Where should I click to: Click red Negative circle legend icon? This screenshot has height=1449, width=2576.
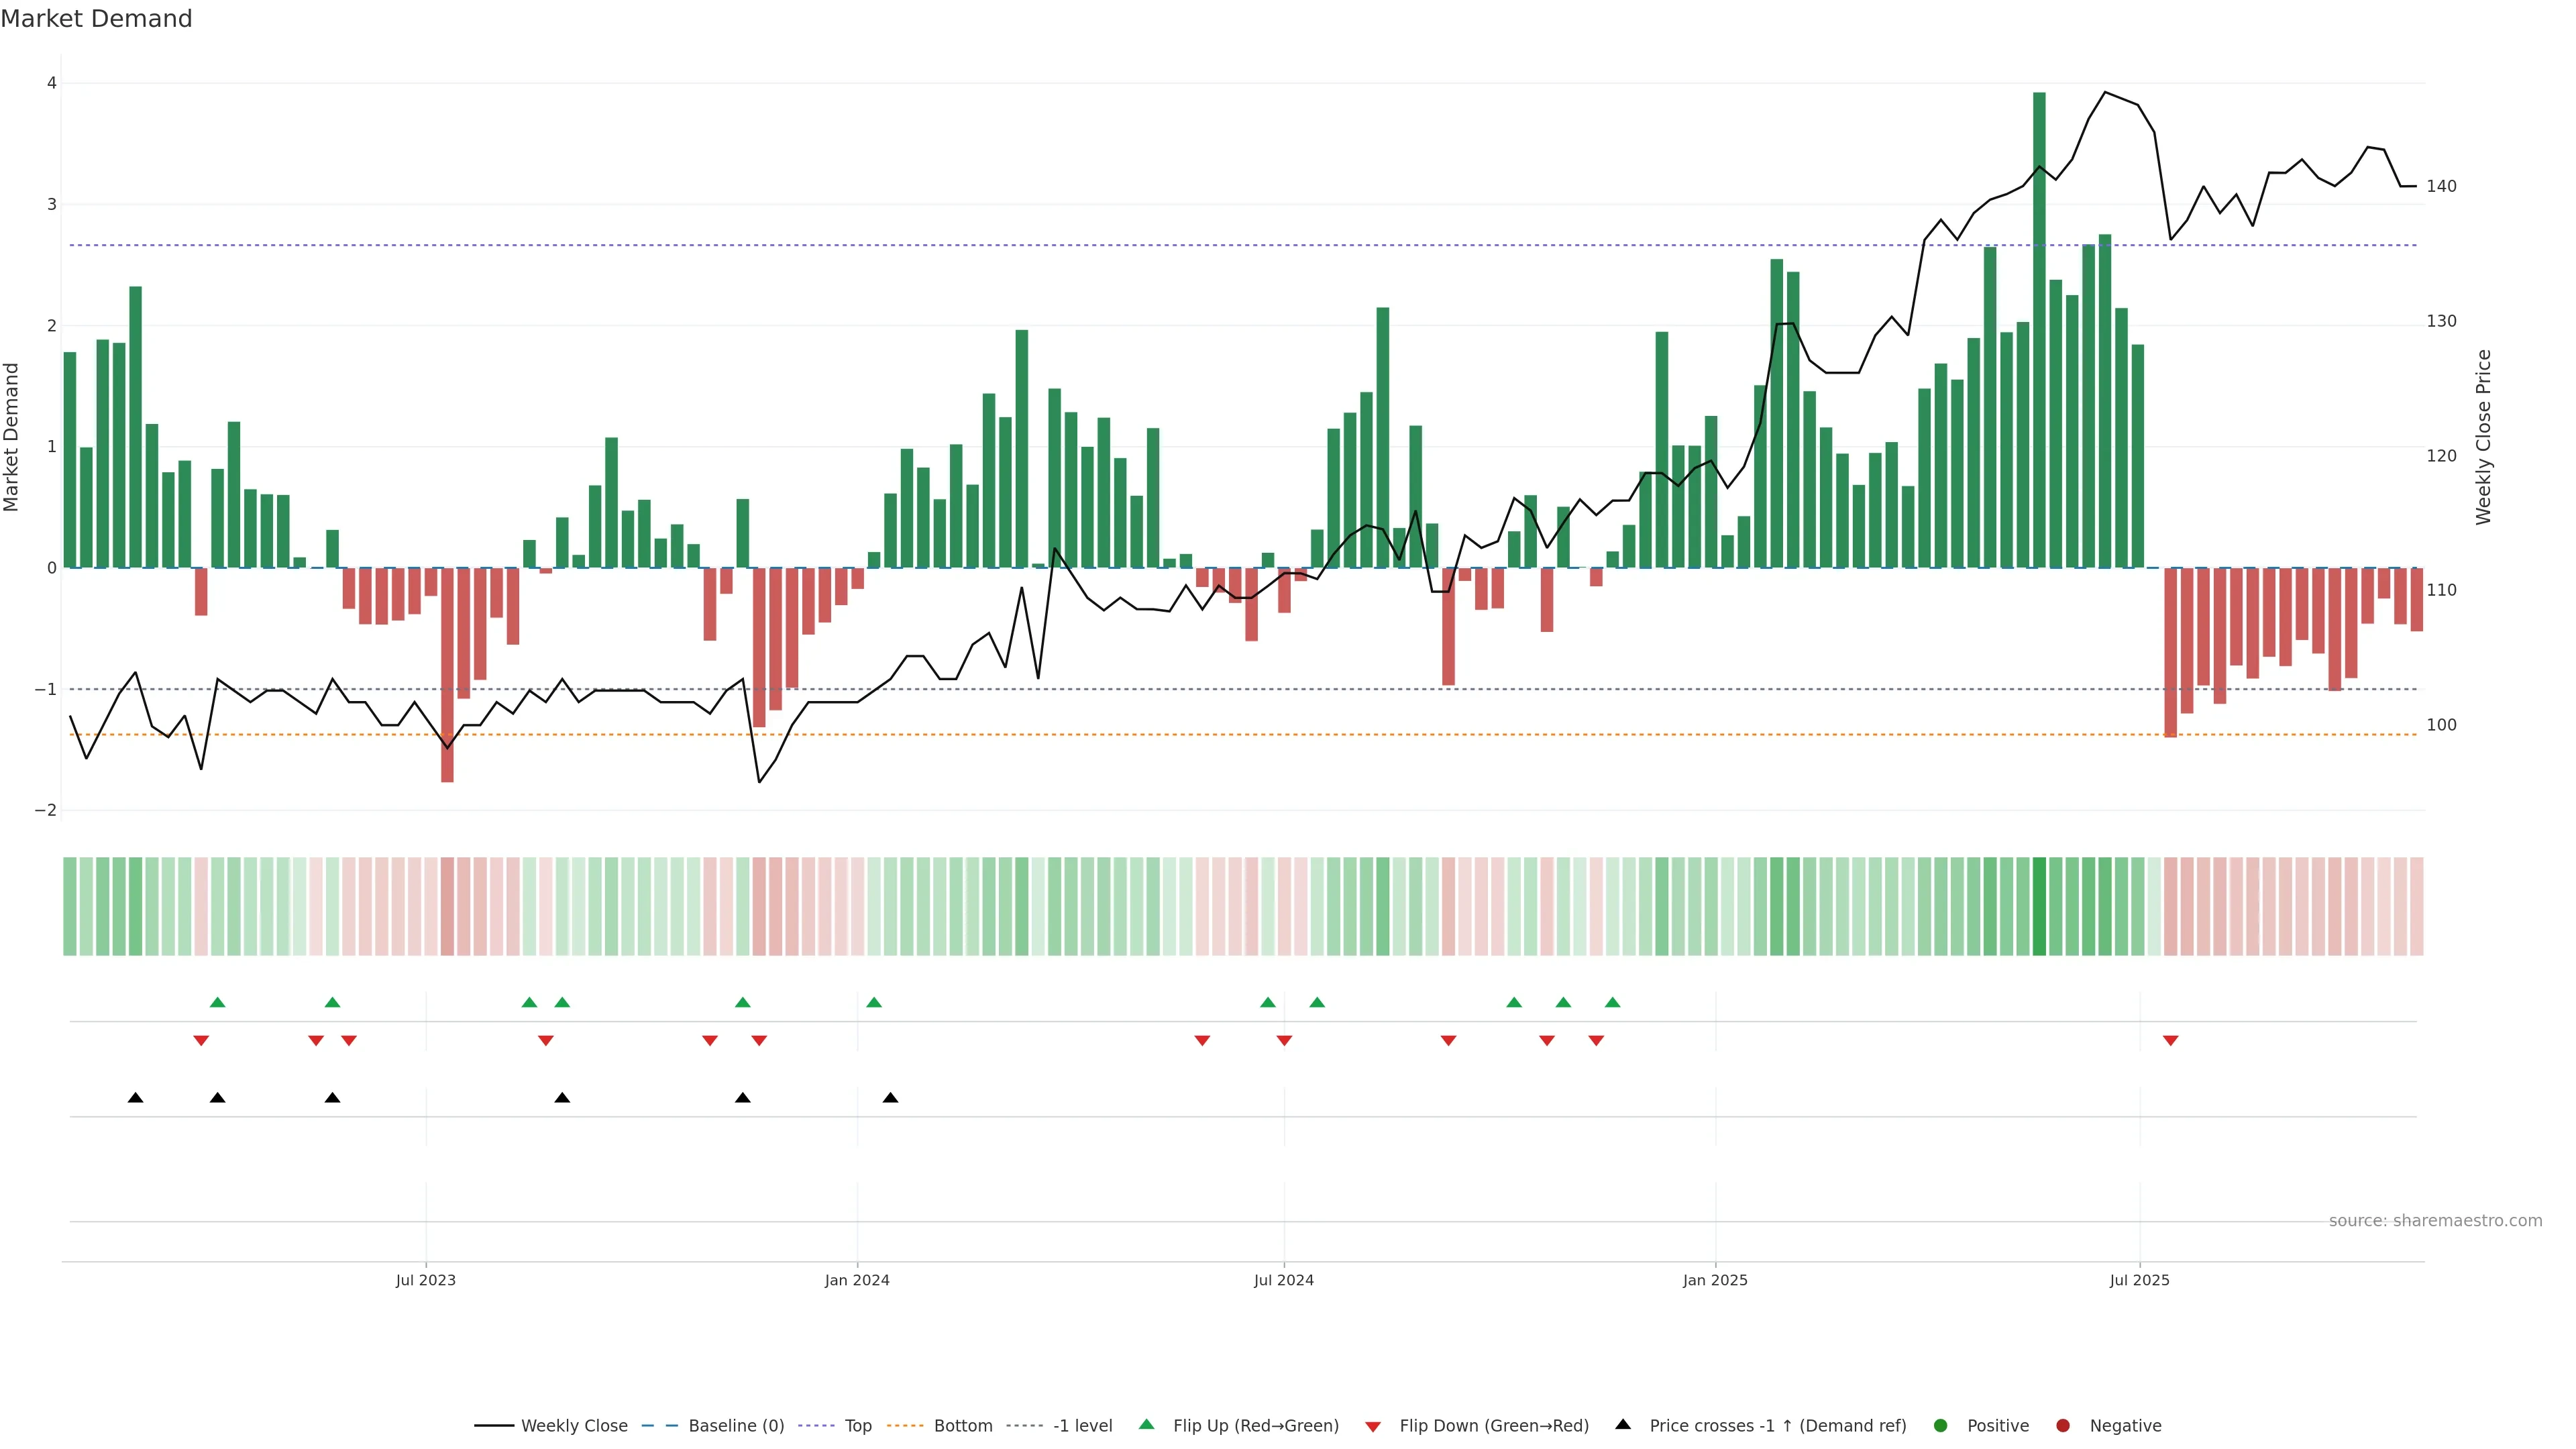point(2063,1426)
